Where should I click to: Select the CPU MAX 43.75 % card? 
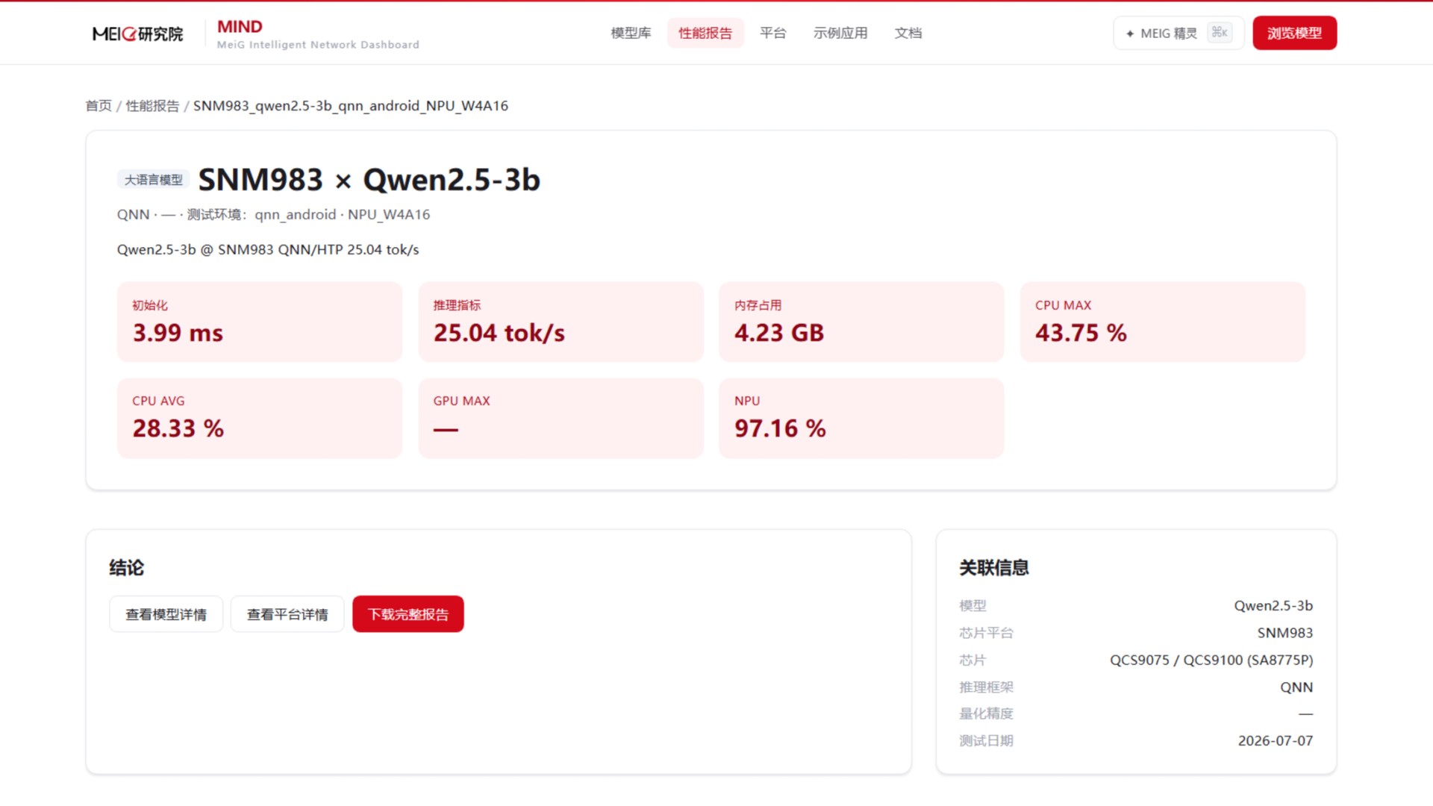(1162, 322)
